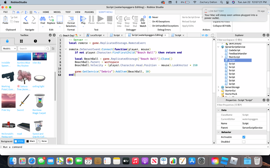Click the Pause test button
Screen dimensions: 270x168
pos(92,19)
